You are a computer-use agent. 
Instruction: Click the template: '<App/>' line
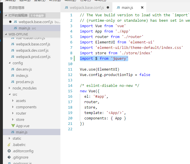point(105,113)
